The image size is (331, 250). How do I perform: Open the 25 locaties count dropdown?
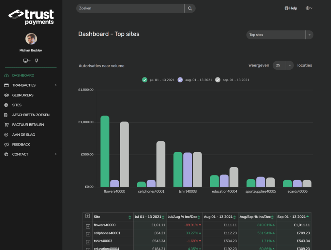coord(283,65)
